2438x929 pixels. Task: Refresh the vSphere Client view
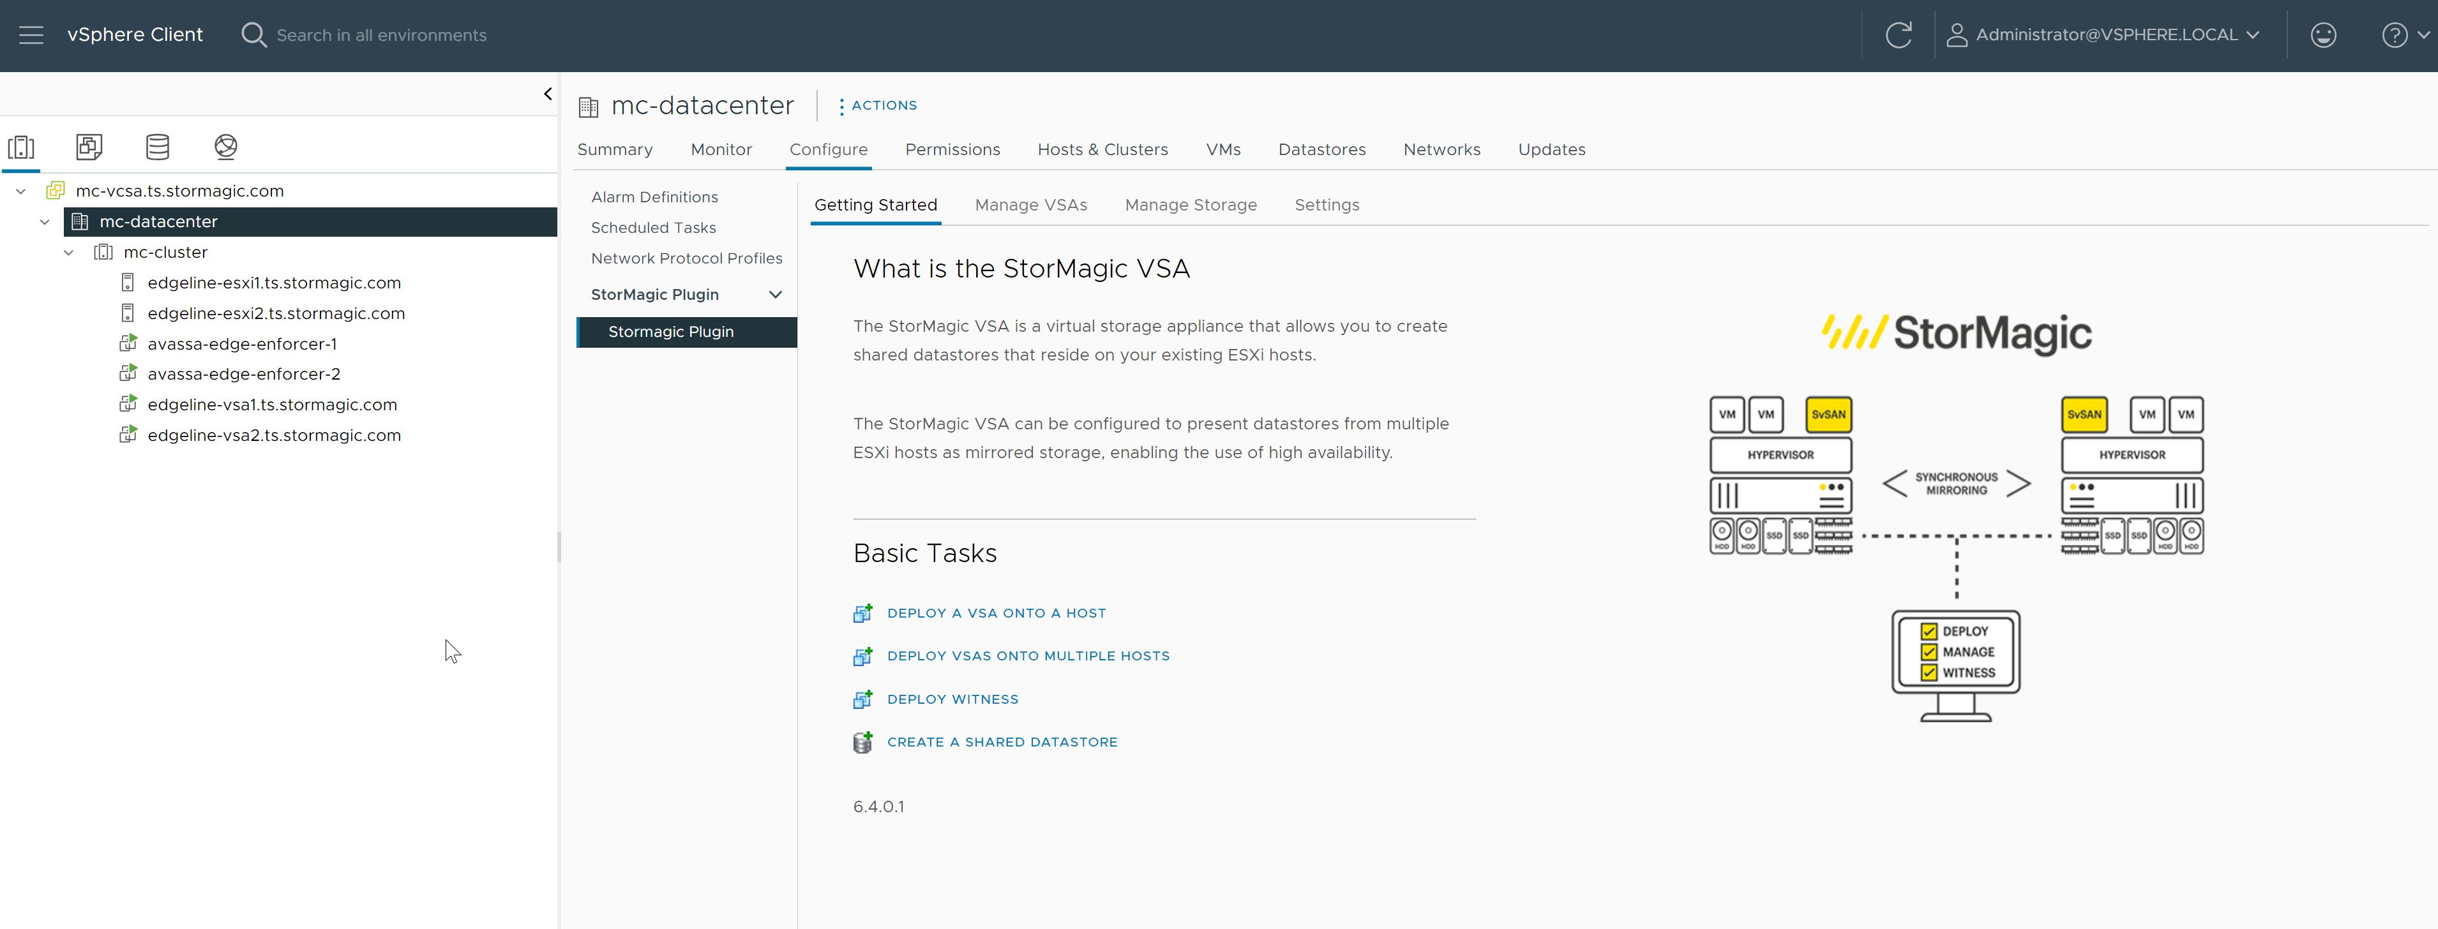point(1899,35)
